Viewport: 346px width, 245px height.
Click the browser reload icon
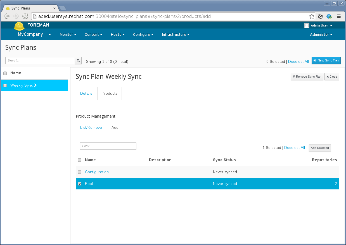tap(25, 16)
